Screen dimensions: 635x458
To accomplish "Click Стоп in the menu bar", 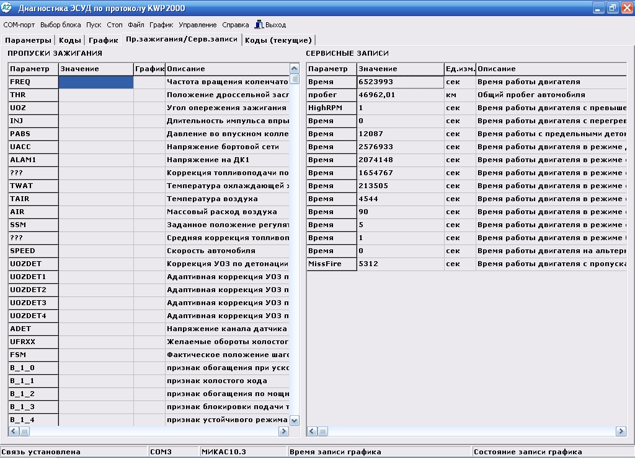I will (x=115, y=25).
